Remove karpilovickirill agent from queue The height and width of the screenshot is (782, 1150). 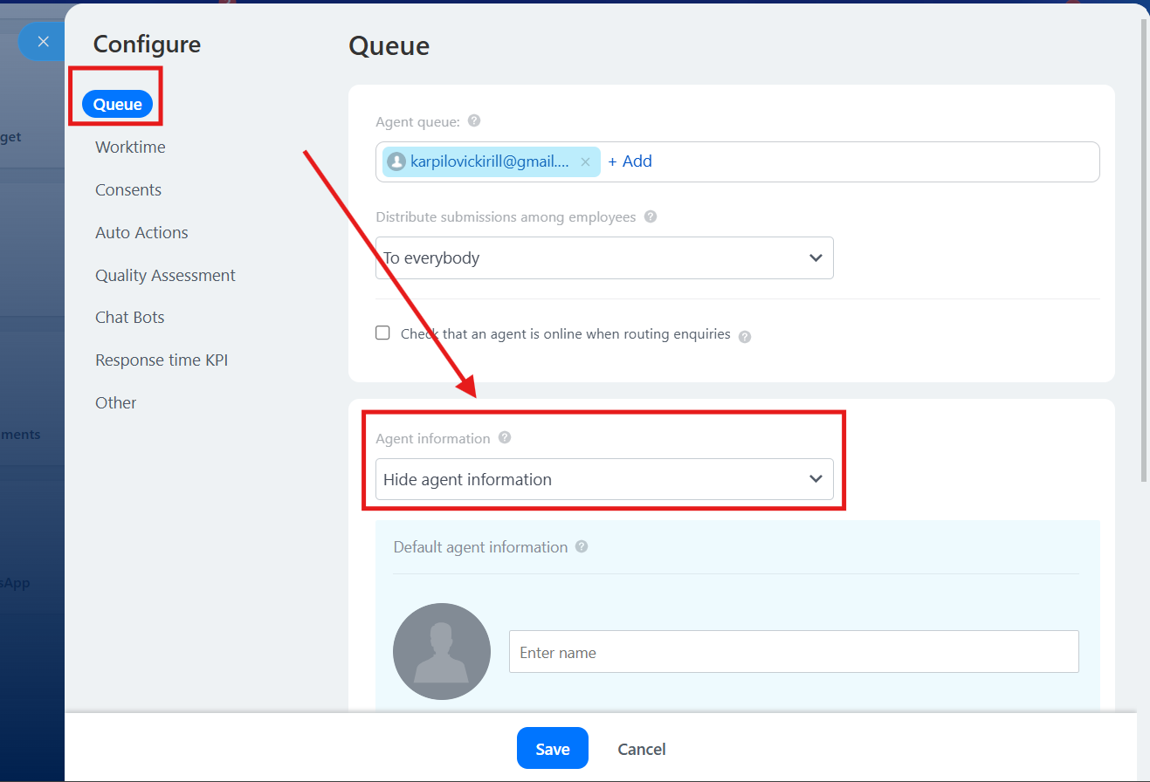tap(585, 162)
